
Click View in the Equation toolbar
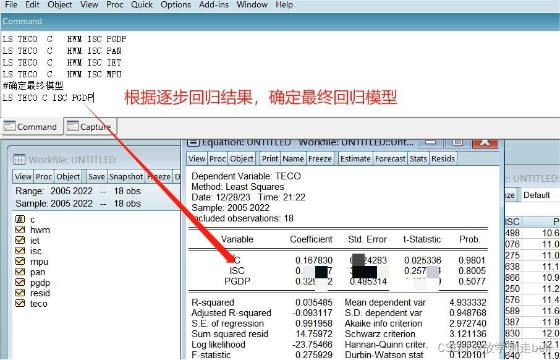coord(197,159)
